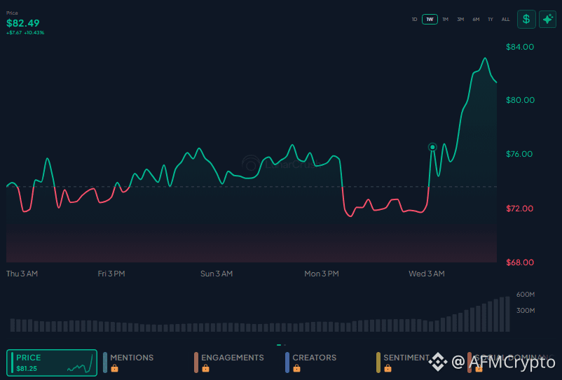562x380 pixels.
Task: Click the tallest volume bar at right end
Action: point(507,314)
